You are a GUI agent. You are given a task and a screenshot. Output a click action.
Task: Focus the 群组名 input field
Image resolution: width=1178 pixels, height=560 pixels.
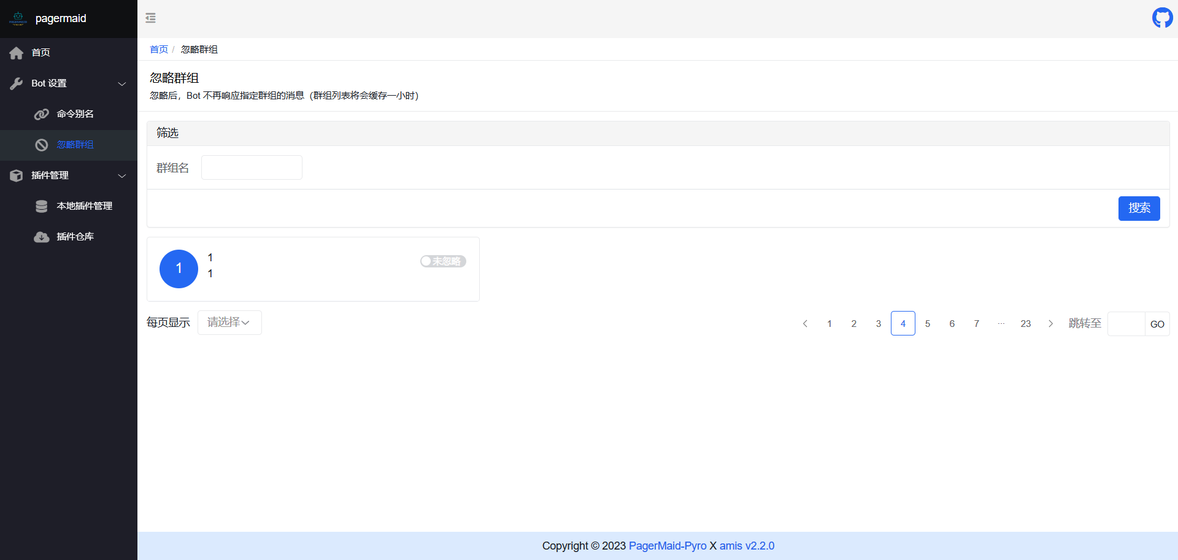[x=252, y=167]
